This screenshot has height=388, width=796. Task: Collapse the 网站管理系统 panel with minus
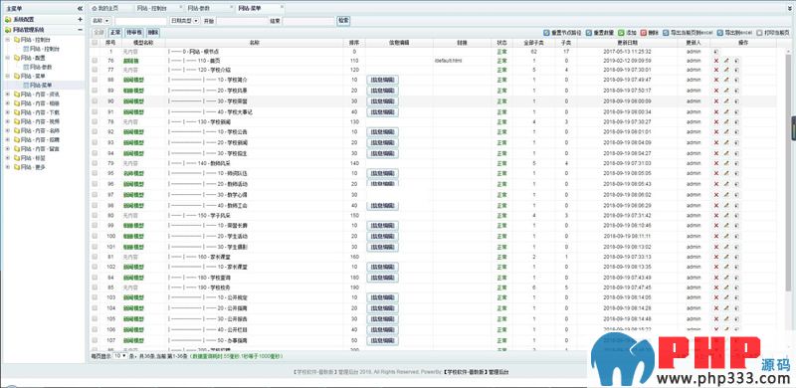pos(80,30)
